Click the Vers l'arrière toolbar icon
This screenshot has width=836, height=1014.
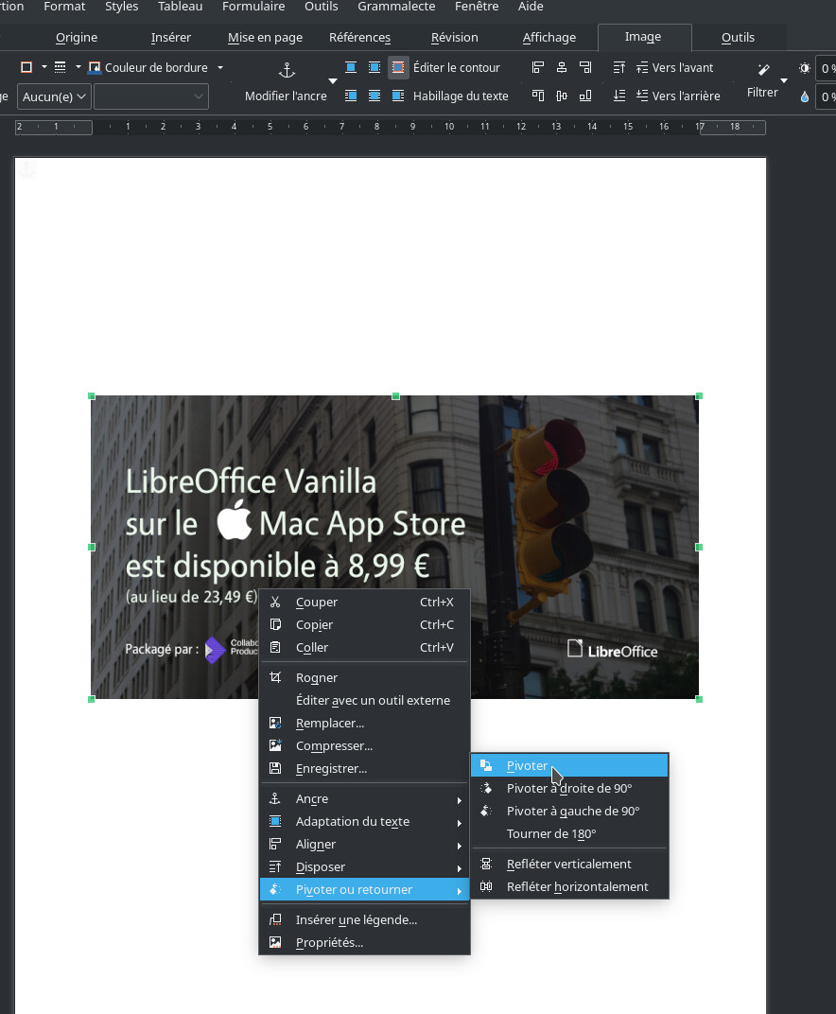642,96
